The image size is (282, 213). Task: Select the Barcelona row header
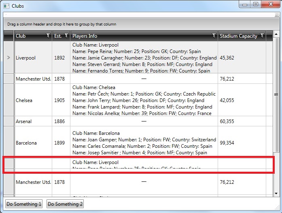tap(8, 141)
